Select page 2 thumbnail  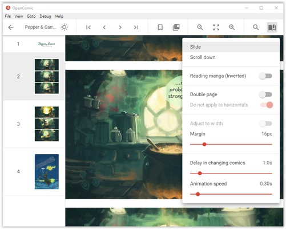(x=47, y=76)
